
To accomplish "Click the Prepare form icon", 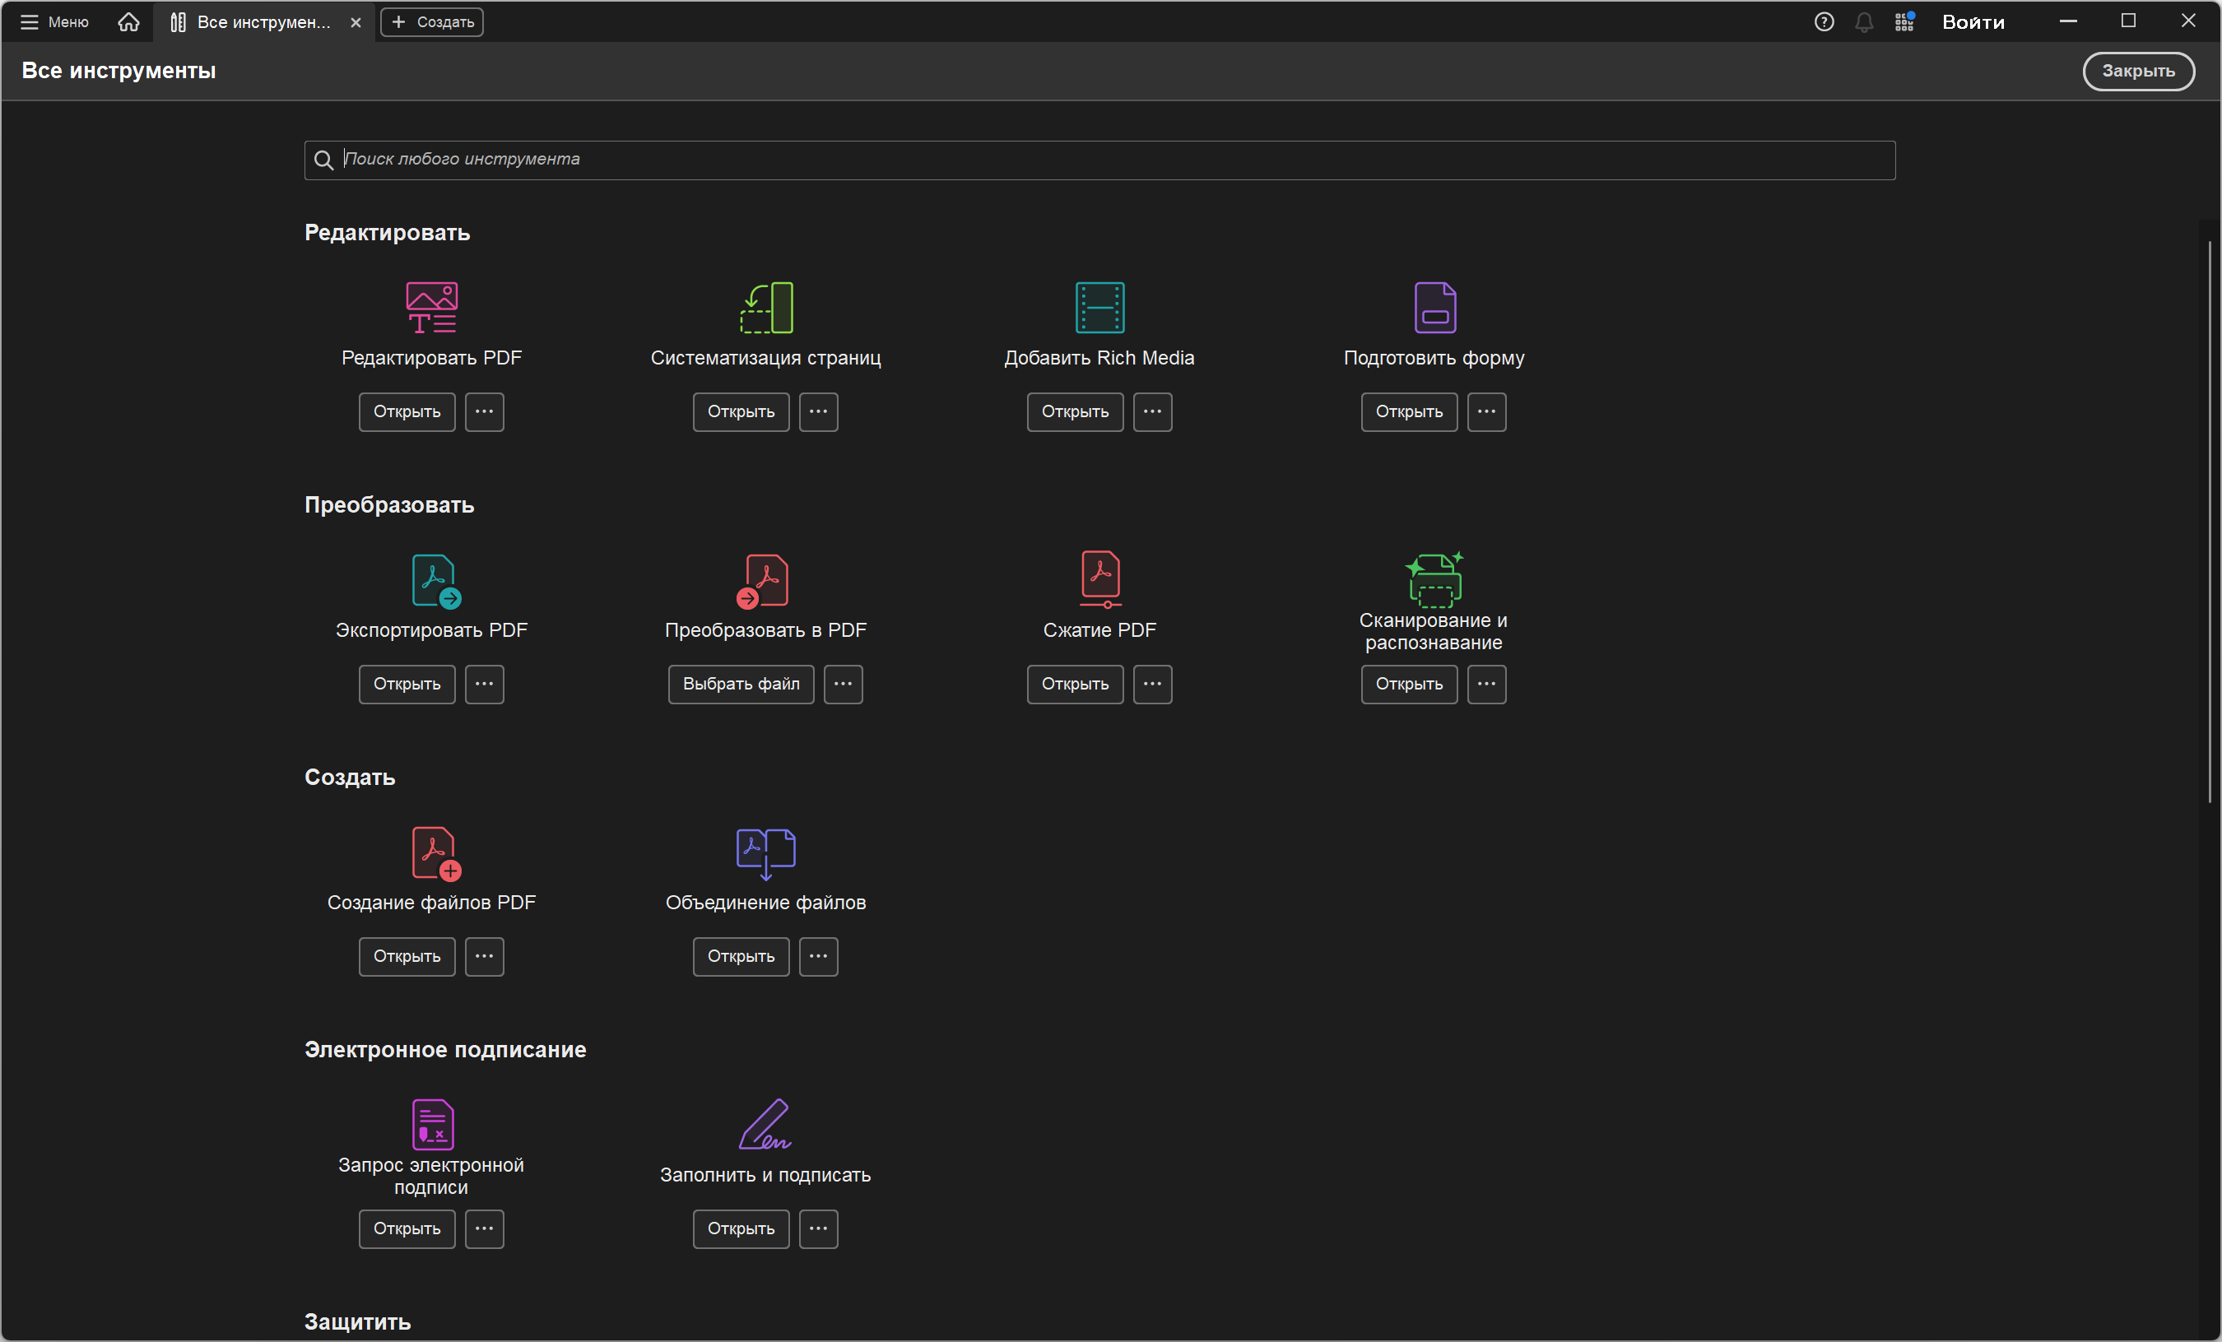I will point(1434,308).
